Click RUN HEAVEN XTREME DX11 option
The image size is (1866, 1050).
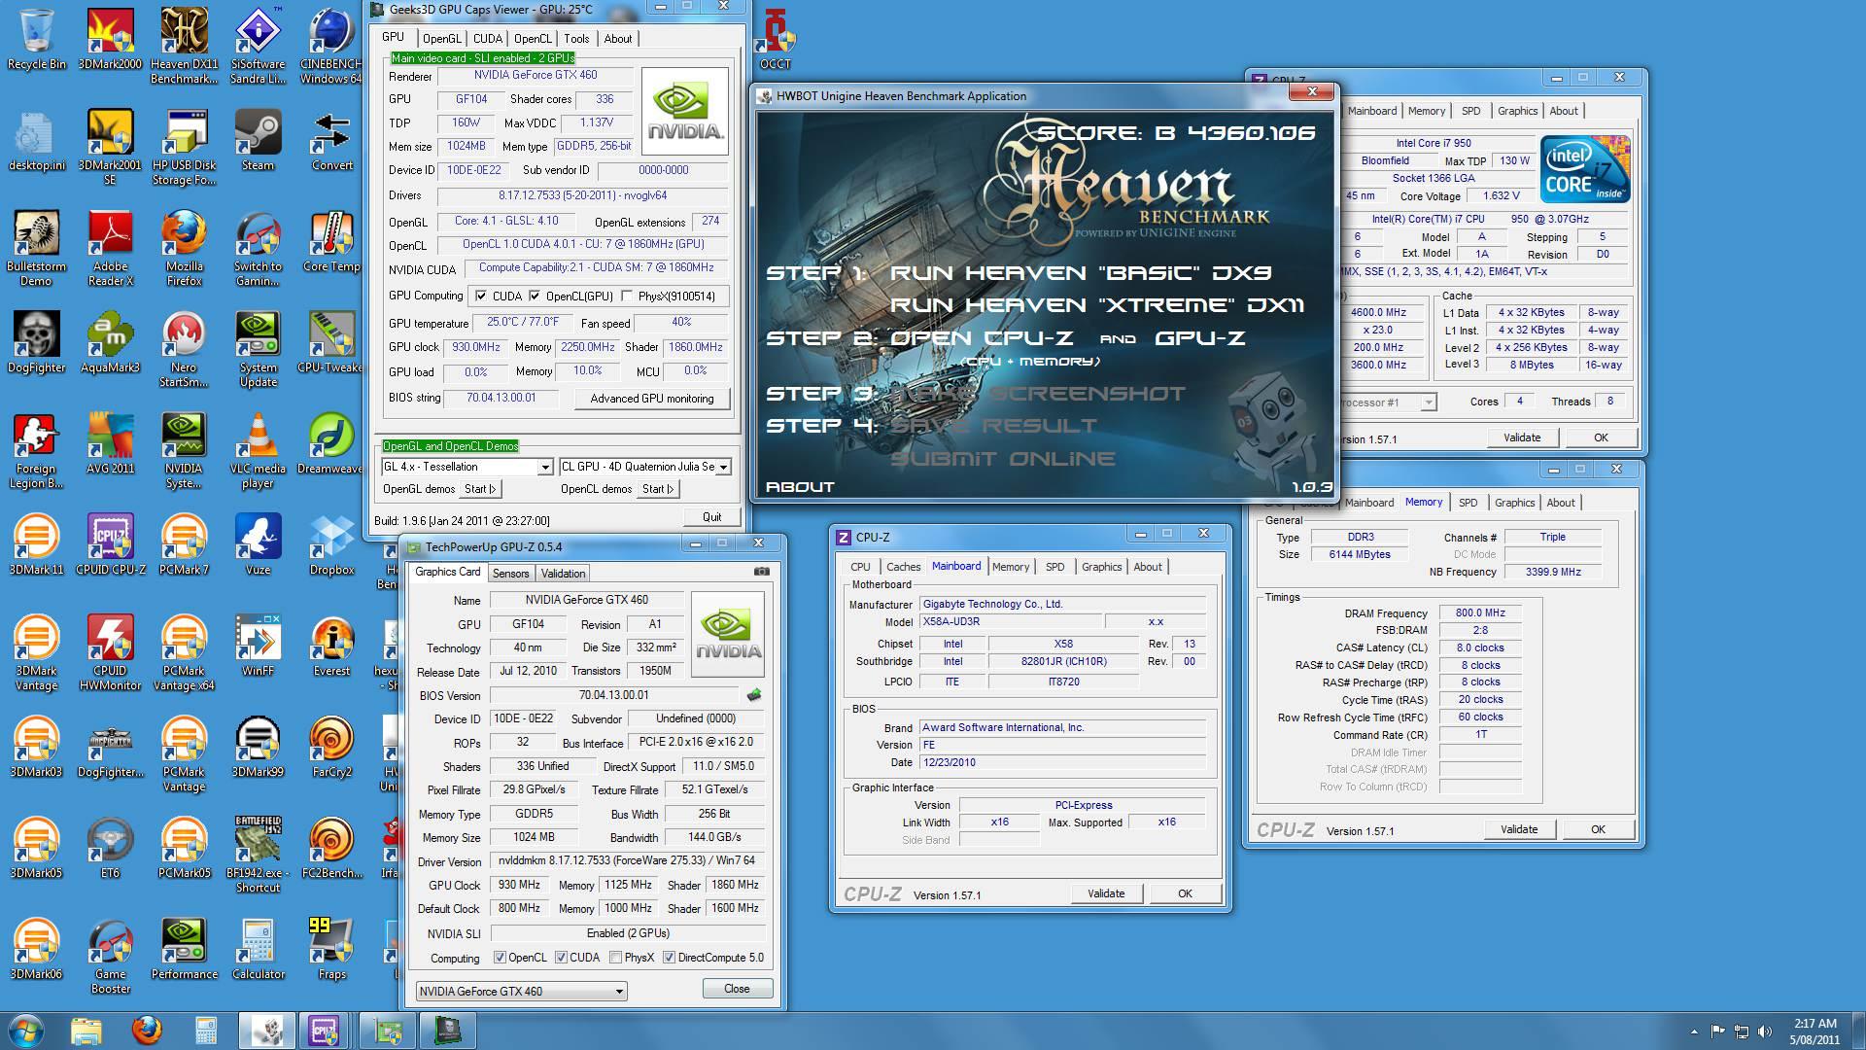(1097, 305)
